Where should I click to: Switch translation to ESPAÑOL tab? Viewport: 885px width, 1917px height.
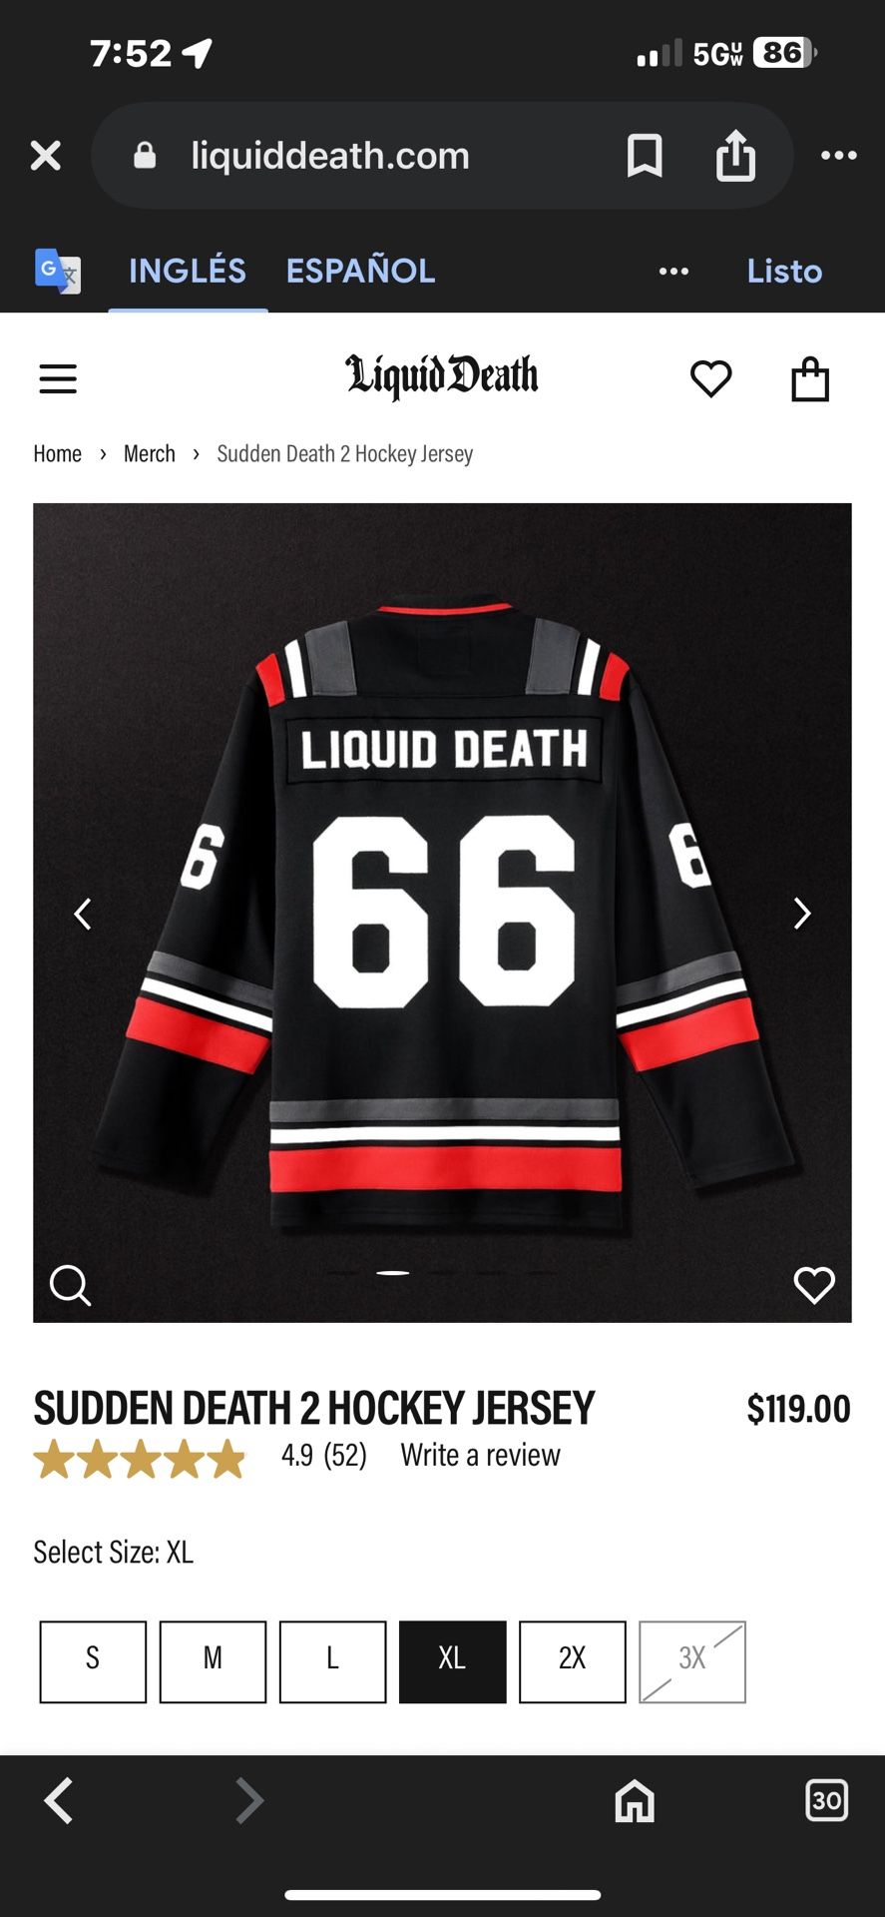coord(360,271)
